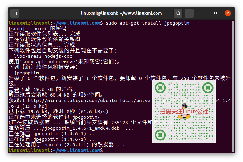Open the hamburger menu
Viewport: 243px width, 162px height.
point(189,13)
